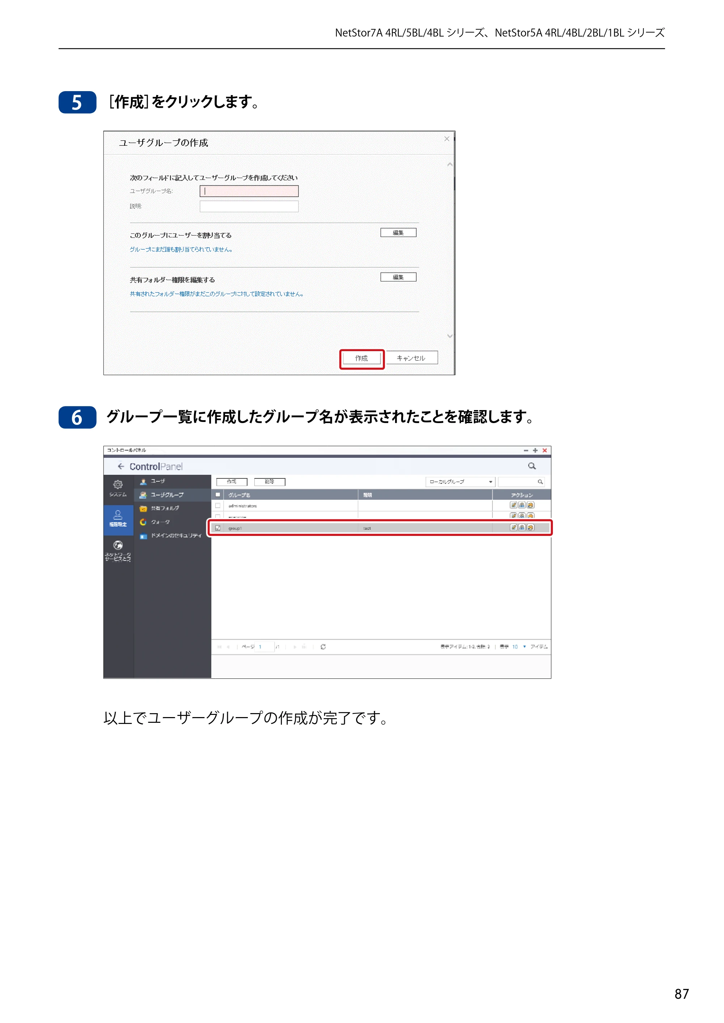Click the キャンセル button in the dialog
The width and height of the screenshot is (724, 1023).
411,358
